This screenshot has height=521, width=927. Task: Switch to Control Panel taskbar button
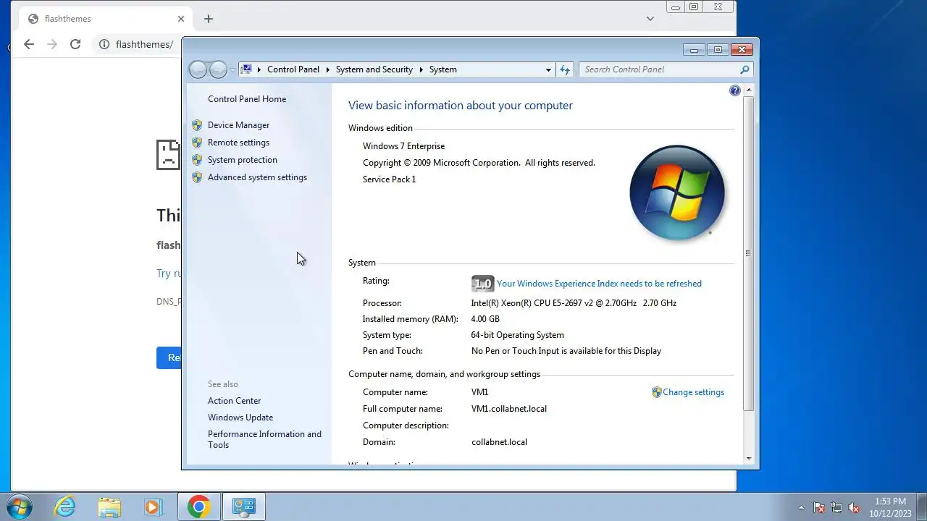[243, 507]
